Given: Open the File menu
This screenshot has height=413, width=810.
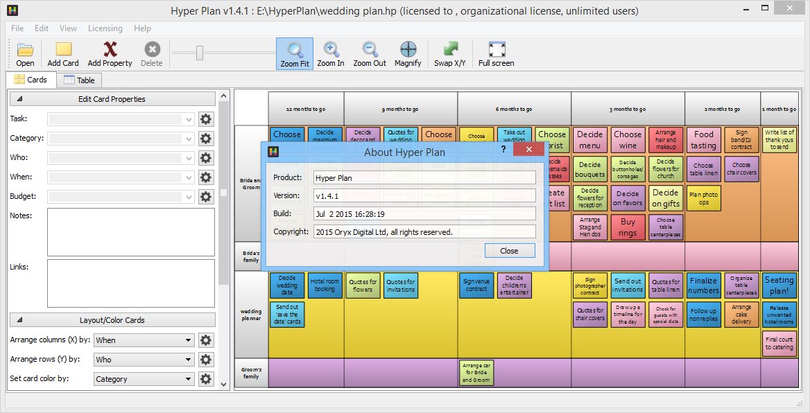Looking at the screenshot, I should point(17,28).
